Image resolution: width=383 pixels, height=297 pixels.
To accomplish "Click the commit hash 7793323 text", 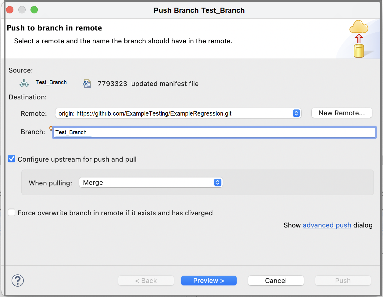I will click(112, 84).
